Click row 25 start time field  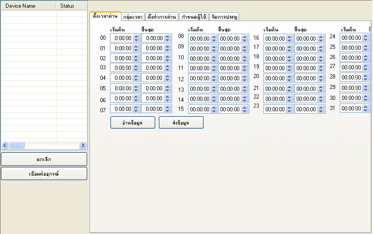tap(355, 47)
